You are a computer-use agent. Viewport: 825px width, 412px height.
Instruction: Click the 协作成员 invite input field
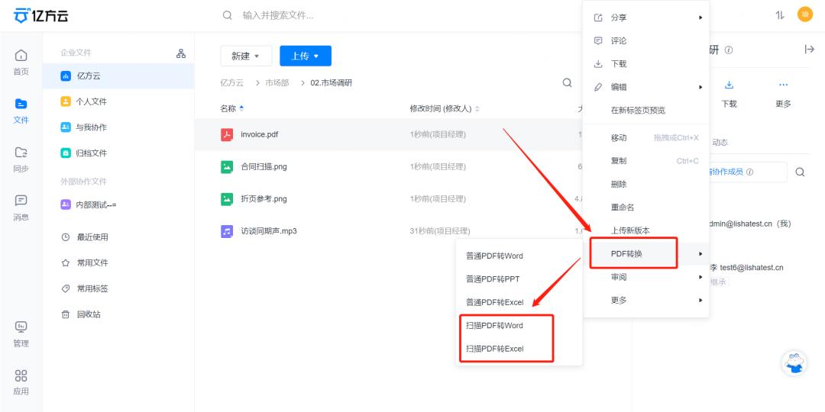coord(747,172)
